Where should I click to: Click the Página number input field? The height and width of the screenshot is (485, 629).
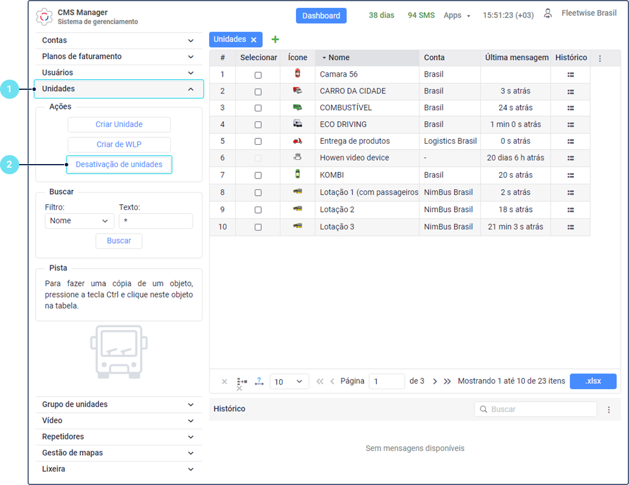(387, 381)
